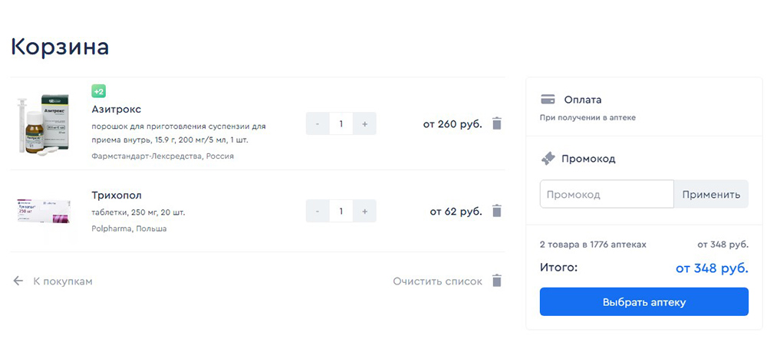Image resolution: width=767 pixels, height=345 pixels.
Task: Click the ticket icon next to Промокод
Action: click(548, 159)
